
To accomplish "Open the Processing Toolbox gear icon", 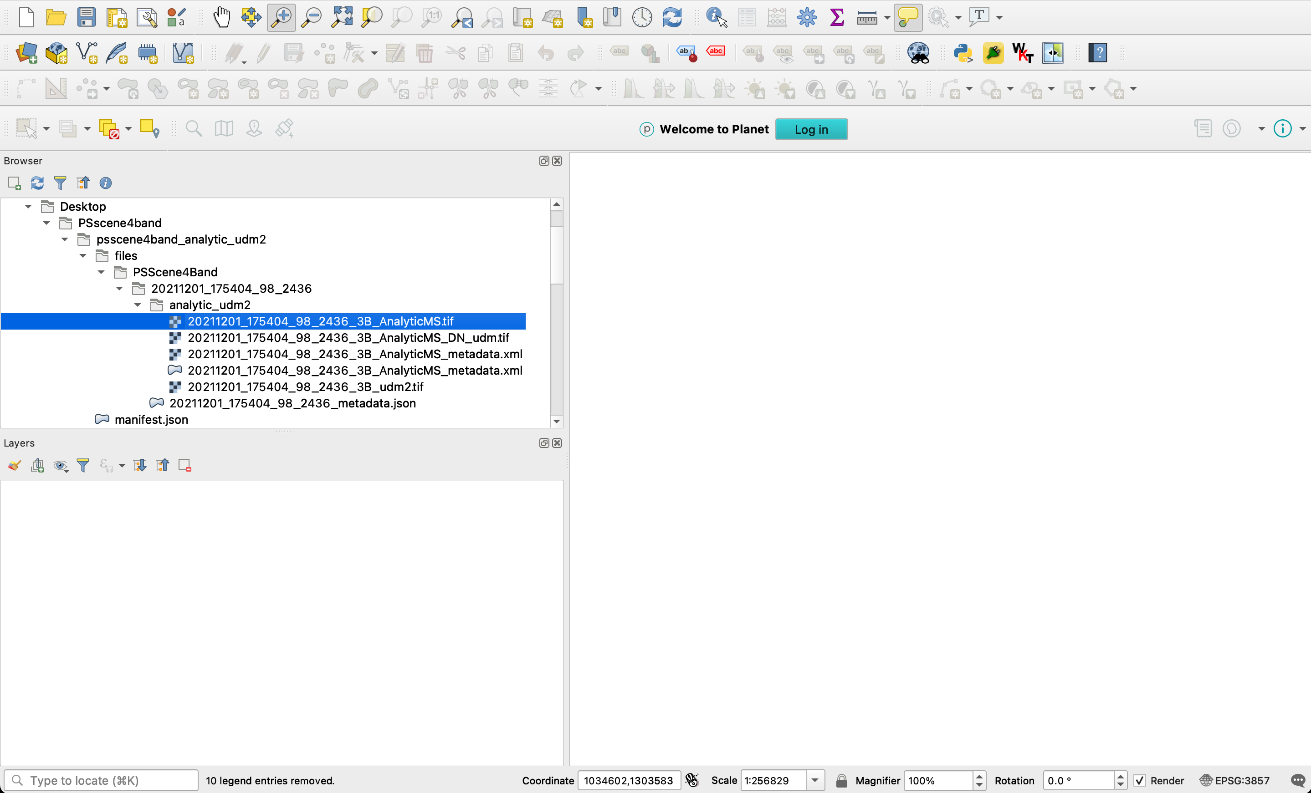I will point(807,17).
